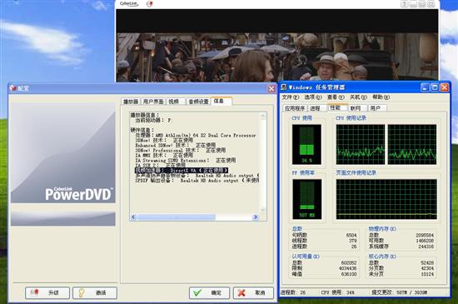This screenshot has width=458, height=304.
Task: Open the 关机(U) menu in Task Manager
Action: tap(358, 97)
